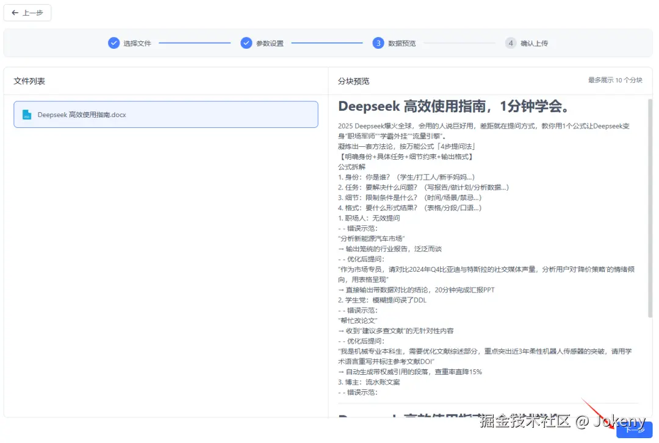Viewport: 659px width, 443px height.
Task: Click the blue next-step button at bottom right
Action: 634,430
